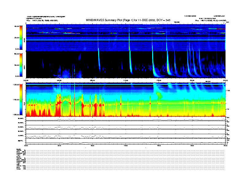Select the 20.00 label on RAD2 color bar
This screenshot has width=243, height=187.
point(17,38)
